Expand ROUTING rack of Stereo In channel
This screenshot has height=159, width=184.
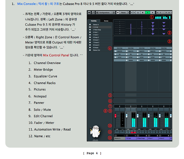point(120,48)
